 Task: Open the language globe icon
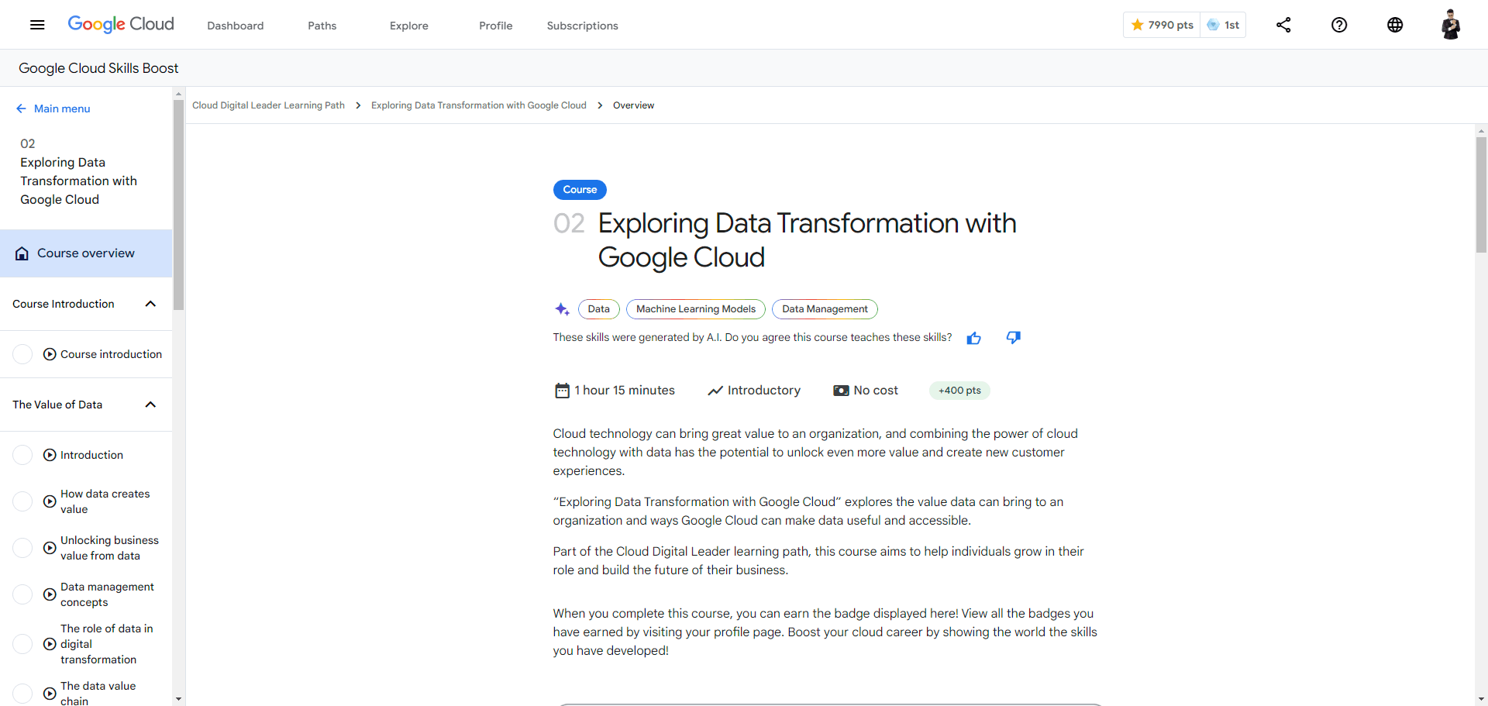[x=1395, y=25]
